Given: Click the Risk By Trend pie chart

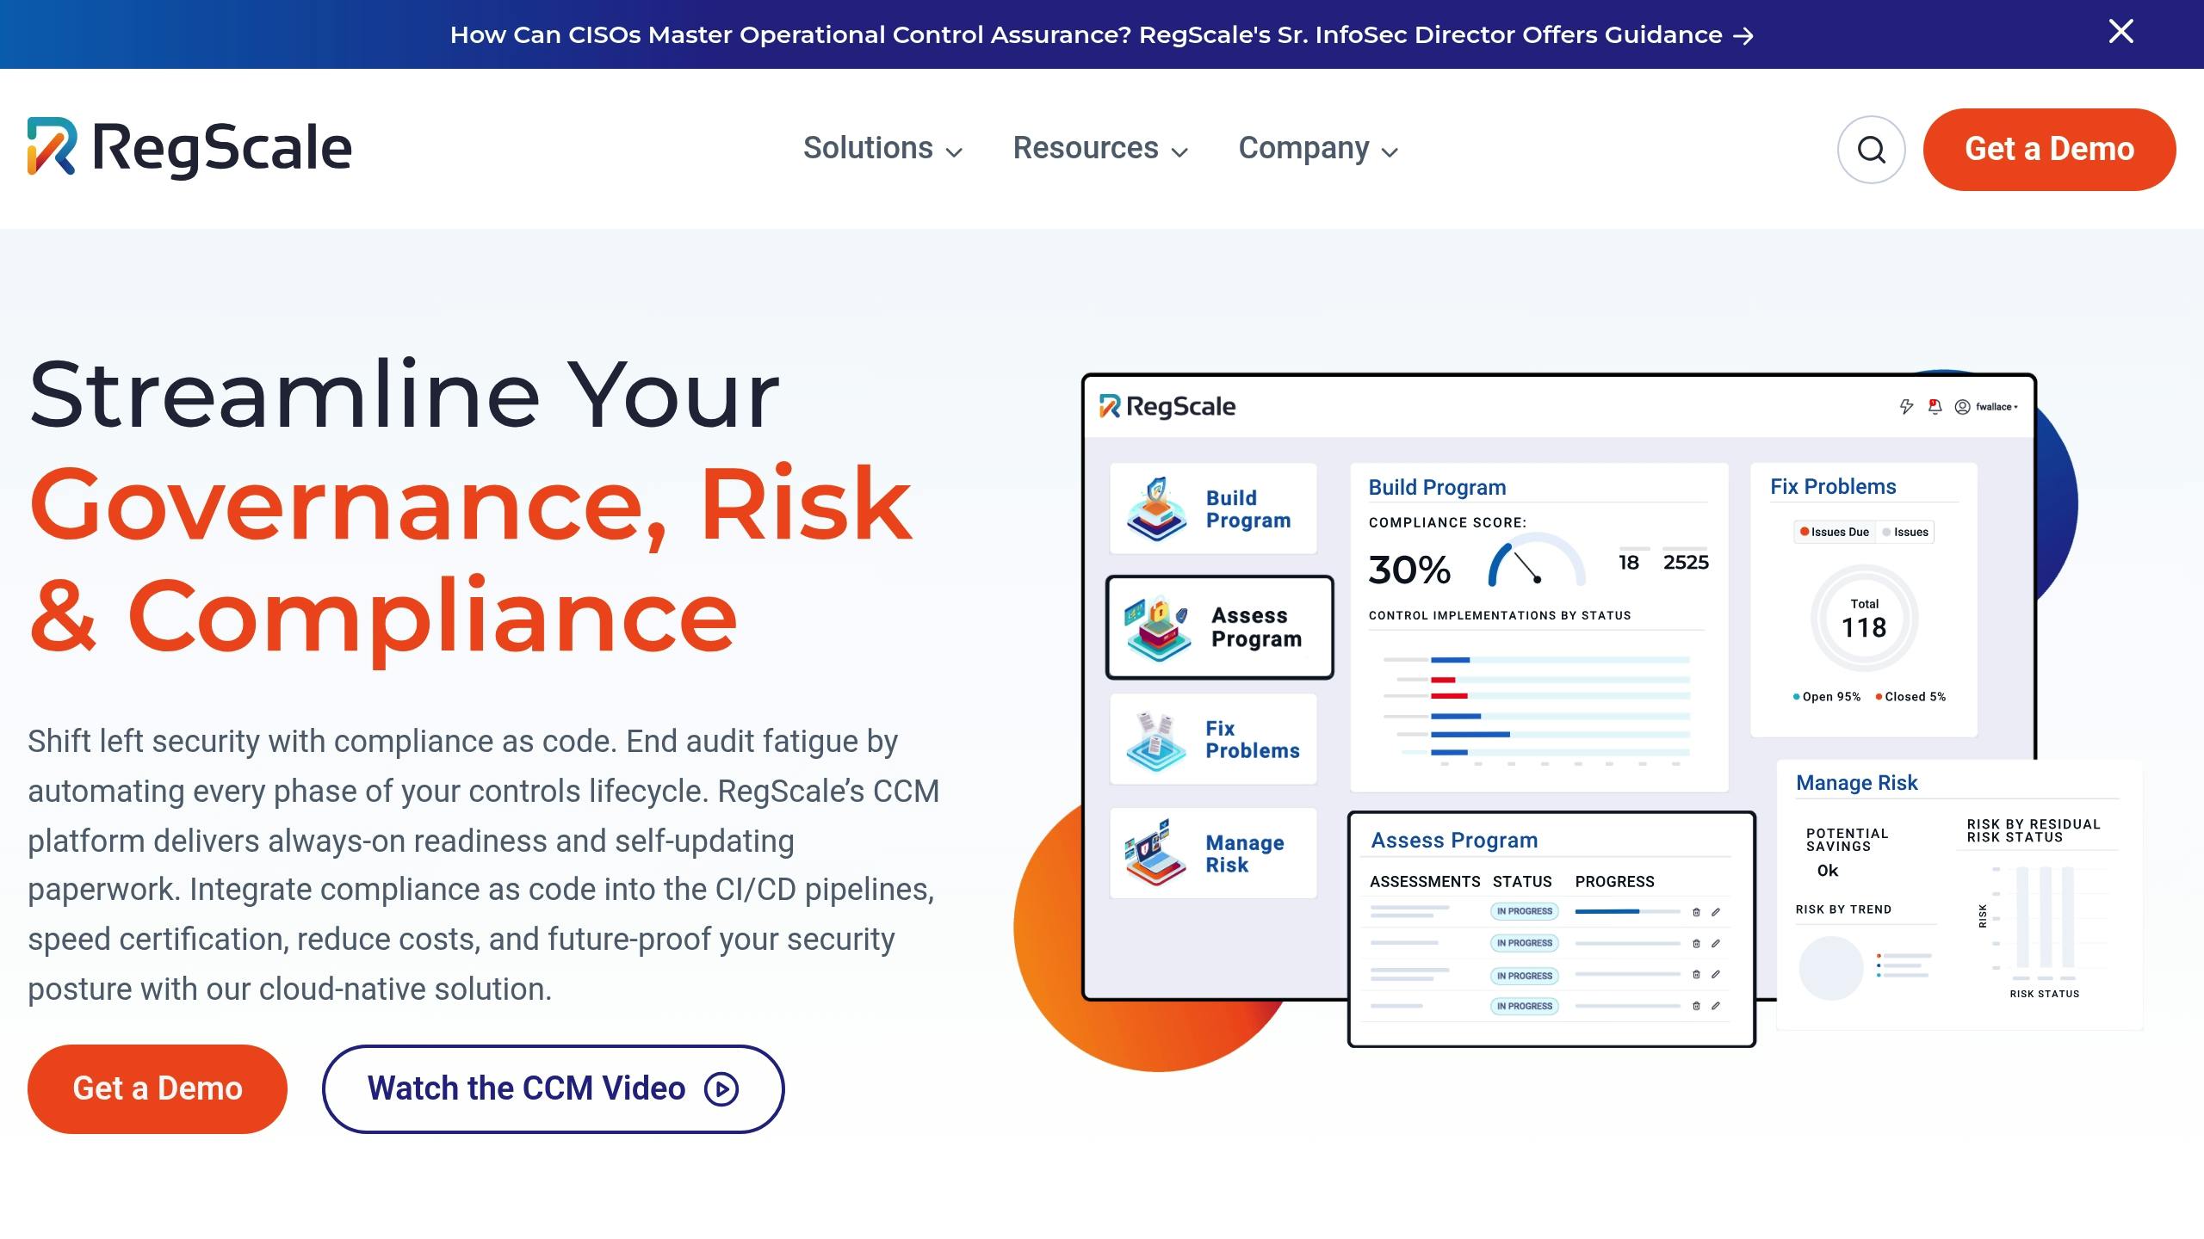Looking at the screenshot, I should pyautogui.click(x=1830, y=968).
